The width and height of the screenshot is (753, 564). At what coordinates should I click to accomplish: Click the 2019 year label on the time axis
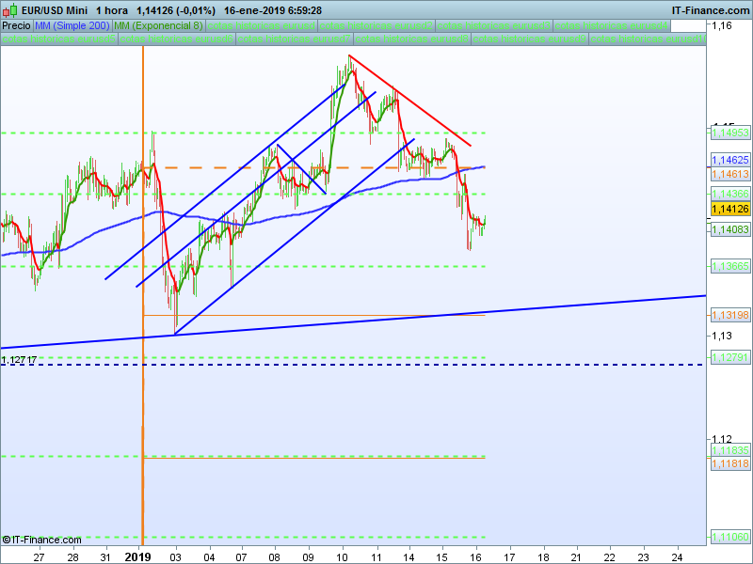pos(137,557)
